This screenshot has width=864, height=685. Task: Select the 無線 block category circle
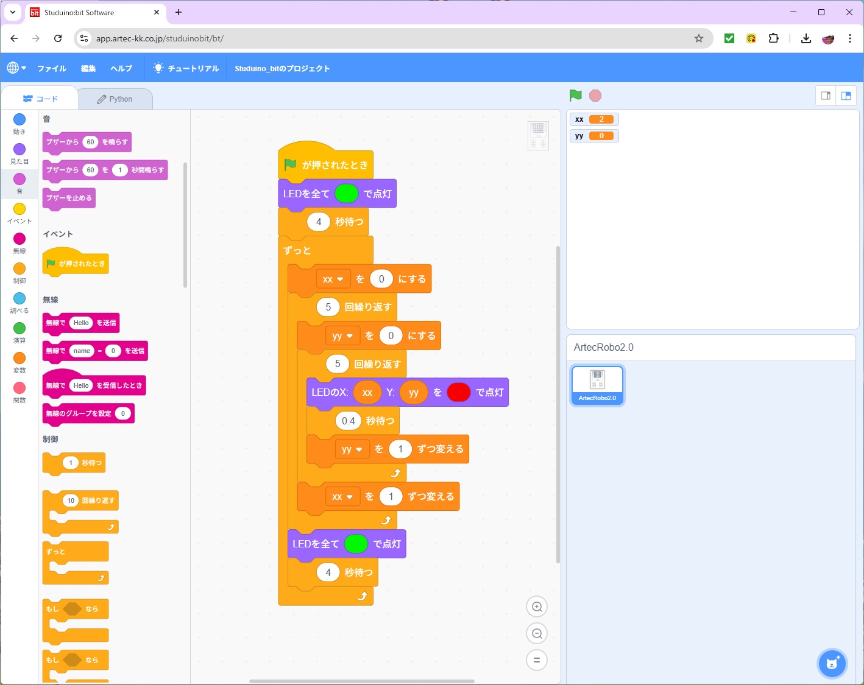pos(19,239)
